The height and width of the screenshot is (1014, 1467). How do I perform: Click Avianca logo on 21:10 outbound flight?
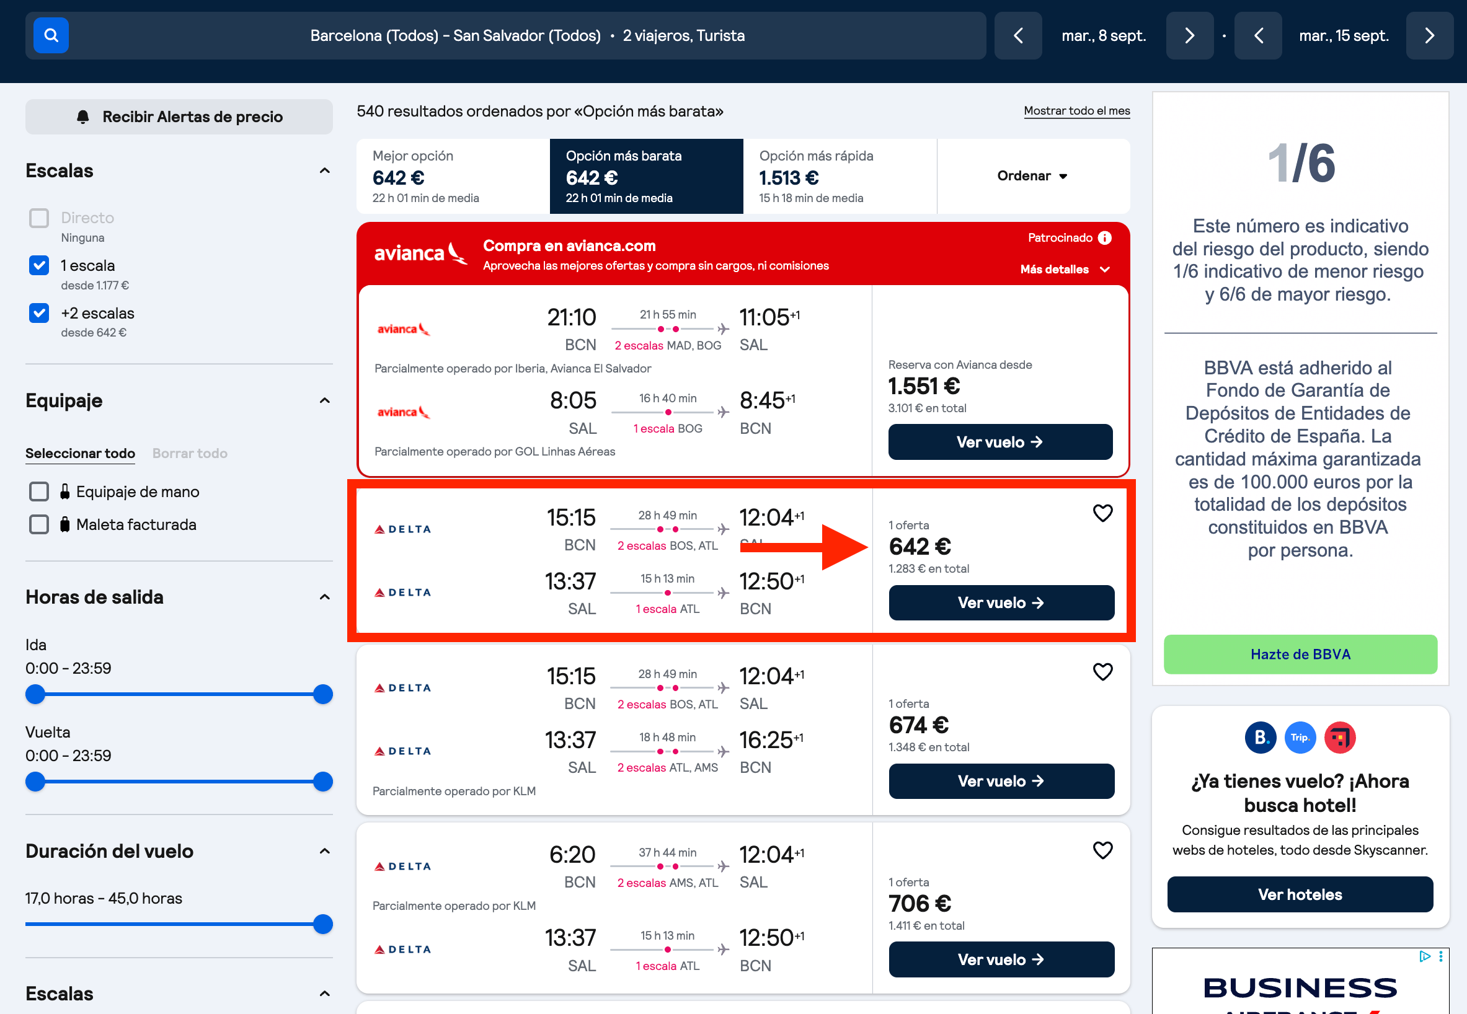403,329
